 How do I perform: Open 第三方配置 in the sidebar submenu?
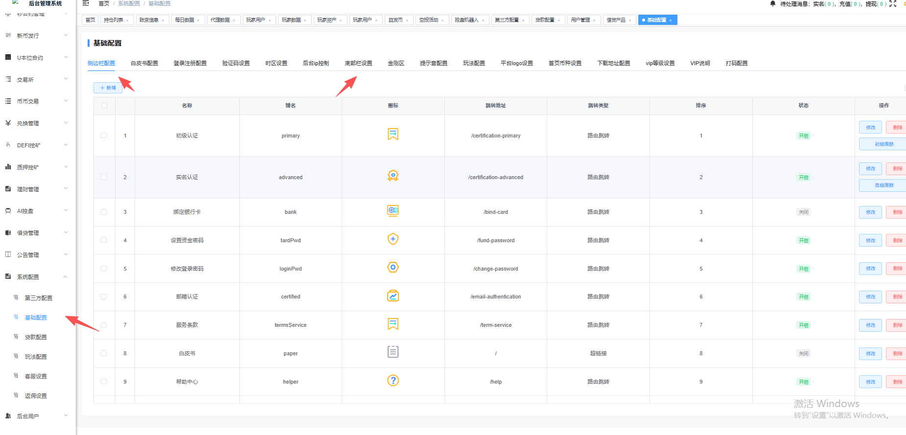(39, 298)
